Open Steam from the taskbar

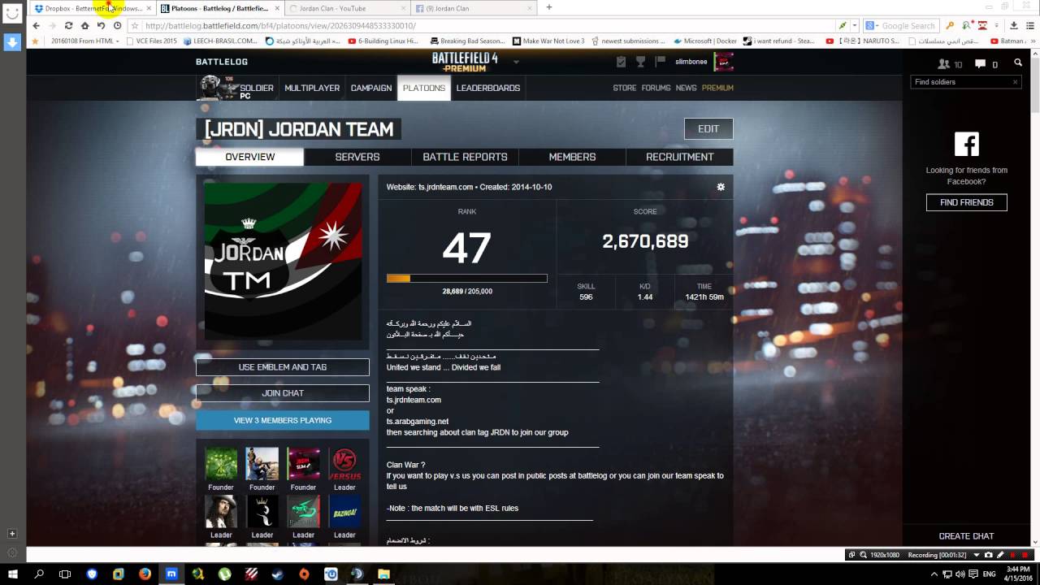tap(277, 574)
